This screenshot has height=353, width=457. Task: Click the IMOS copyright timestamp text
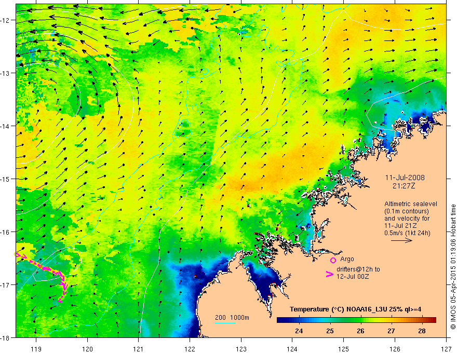coord(453,267)
